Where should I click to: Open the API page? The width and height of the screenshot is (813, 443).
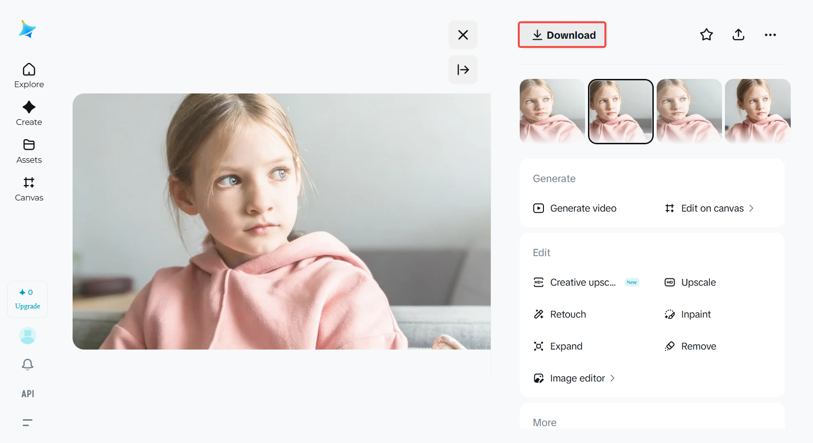tap(28, 394)
